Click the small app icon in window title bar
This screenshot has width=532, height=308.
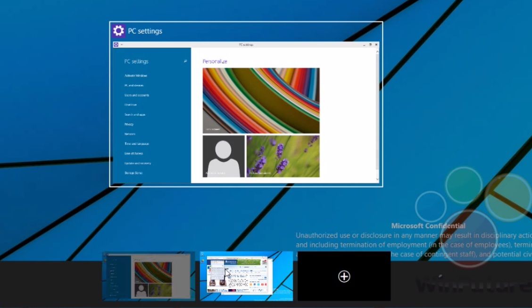[x=116, y=45]
